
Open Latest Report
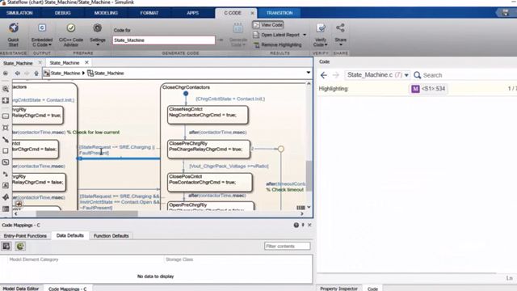click(276, 35)
